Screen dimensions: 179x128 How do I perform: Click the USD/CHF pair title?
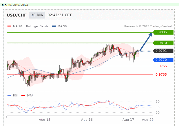tap(17, 15)
